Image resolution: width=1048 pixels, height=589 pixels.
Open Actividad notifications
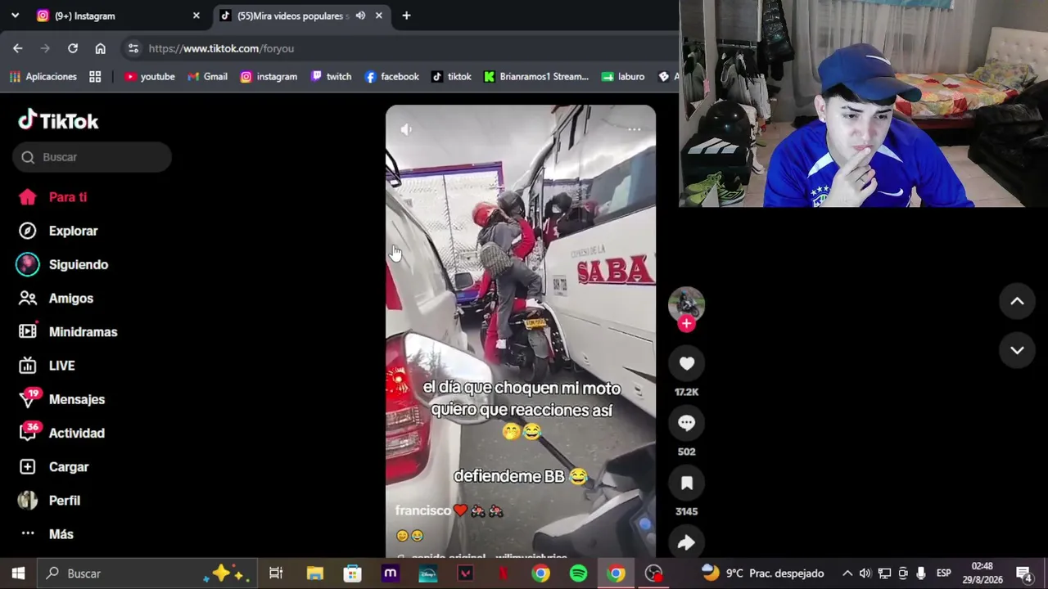tap(61, 433)
